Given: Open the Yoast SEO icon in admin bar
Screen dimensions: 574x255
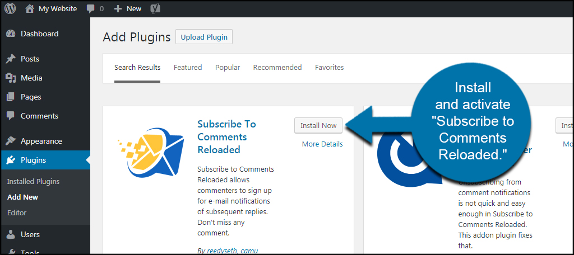Looking at the screenshot, I should pos(155,9).
